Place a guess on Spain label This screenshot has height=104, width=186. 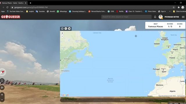[x=164, y=72]
